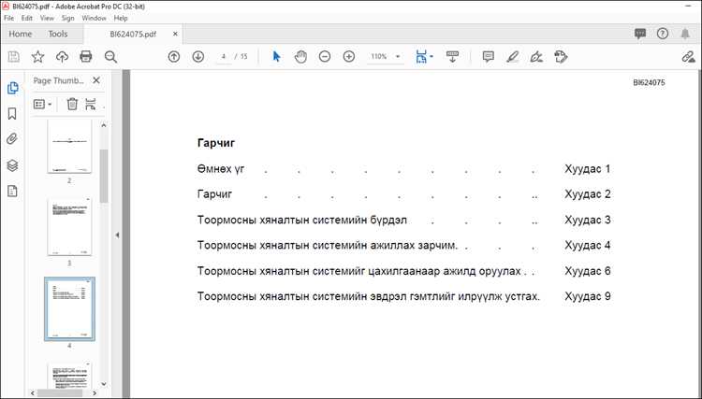702x399 pixels.
Task: Delete selected page with trash icon
Action: [x=72, y=104]
